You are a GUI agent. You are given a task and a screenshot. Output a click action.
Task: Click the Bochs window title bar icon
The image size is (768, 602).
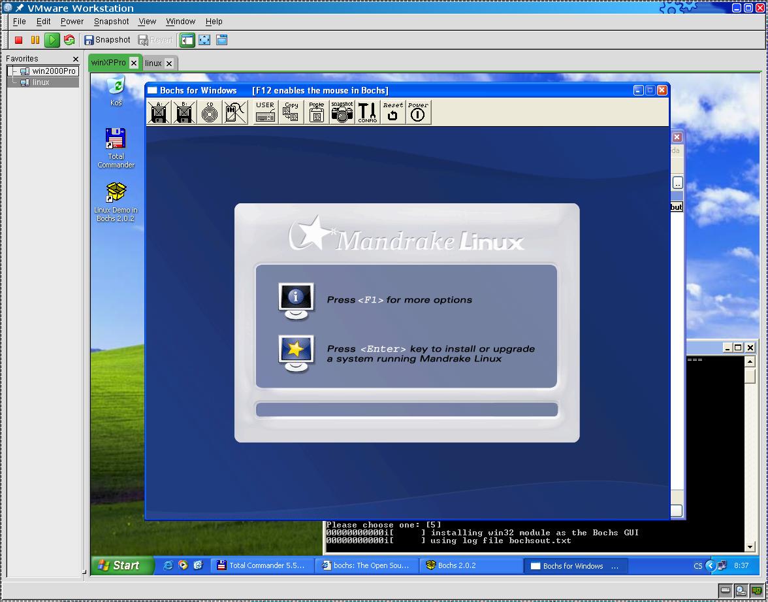tap(152, 90)
